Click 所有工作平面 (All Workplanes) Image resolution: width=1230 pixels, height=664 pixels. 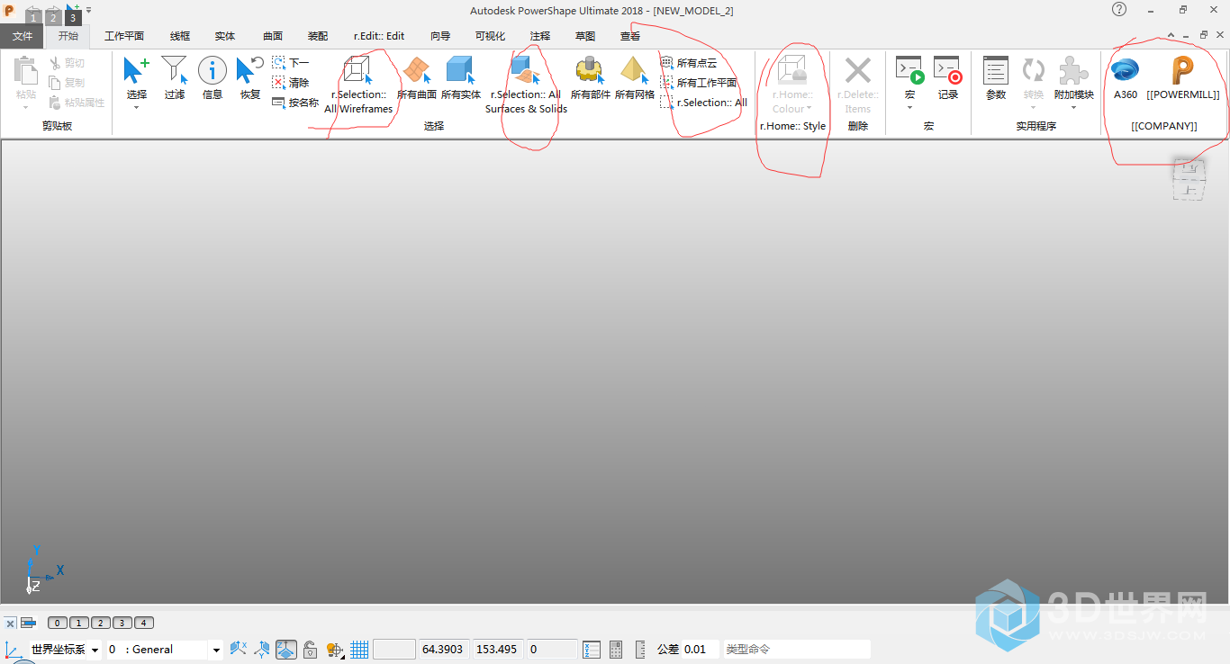click(699, 83)
